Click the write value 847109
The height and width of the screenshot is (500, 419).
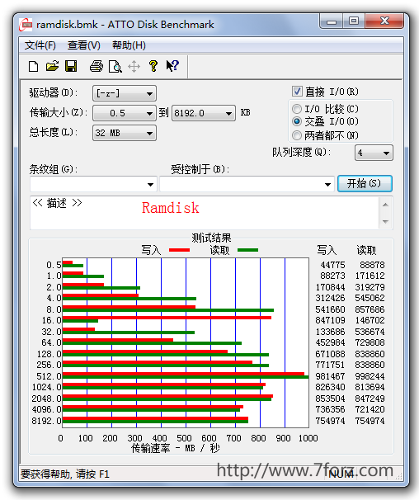[330, 320]
